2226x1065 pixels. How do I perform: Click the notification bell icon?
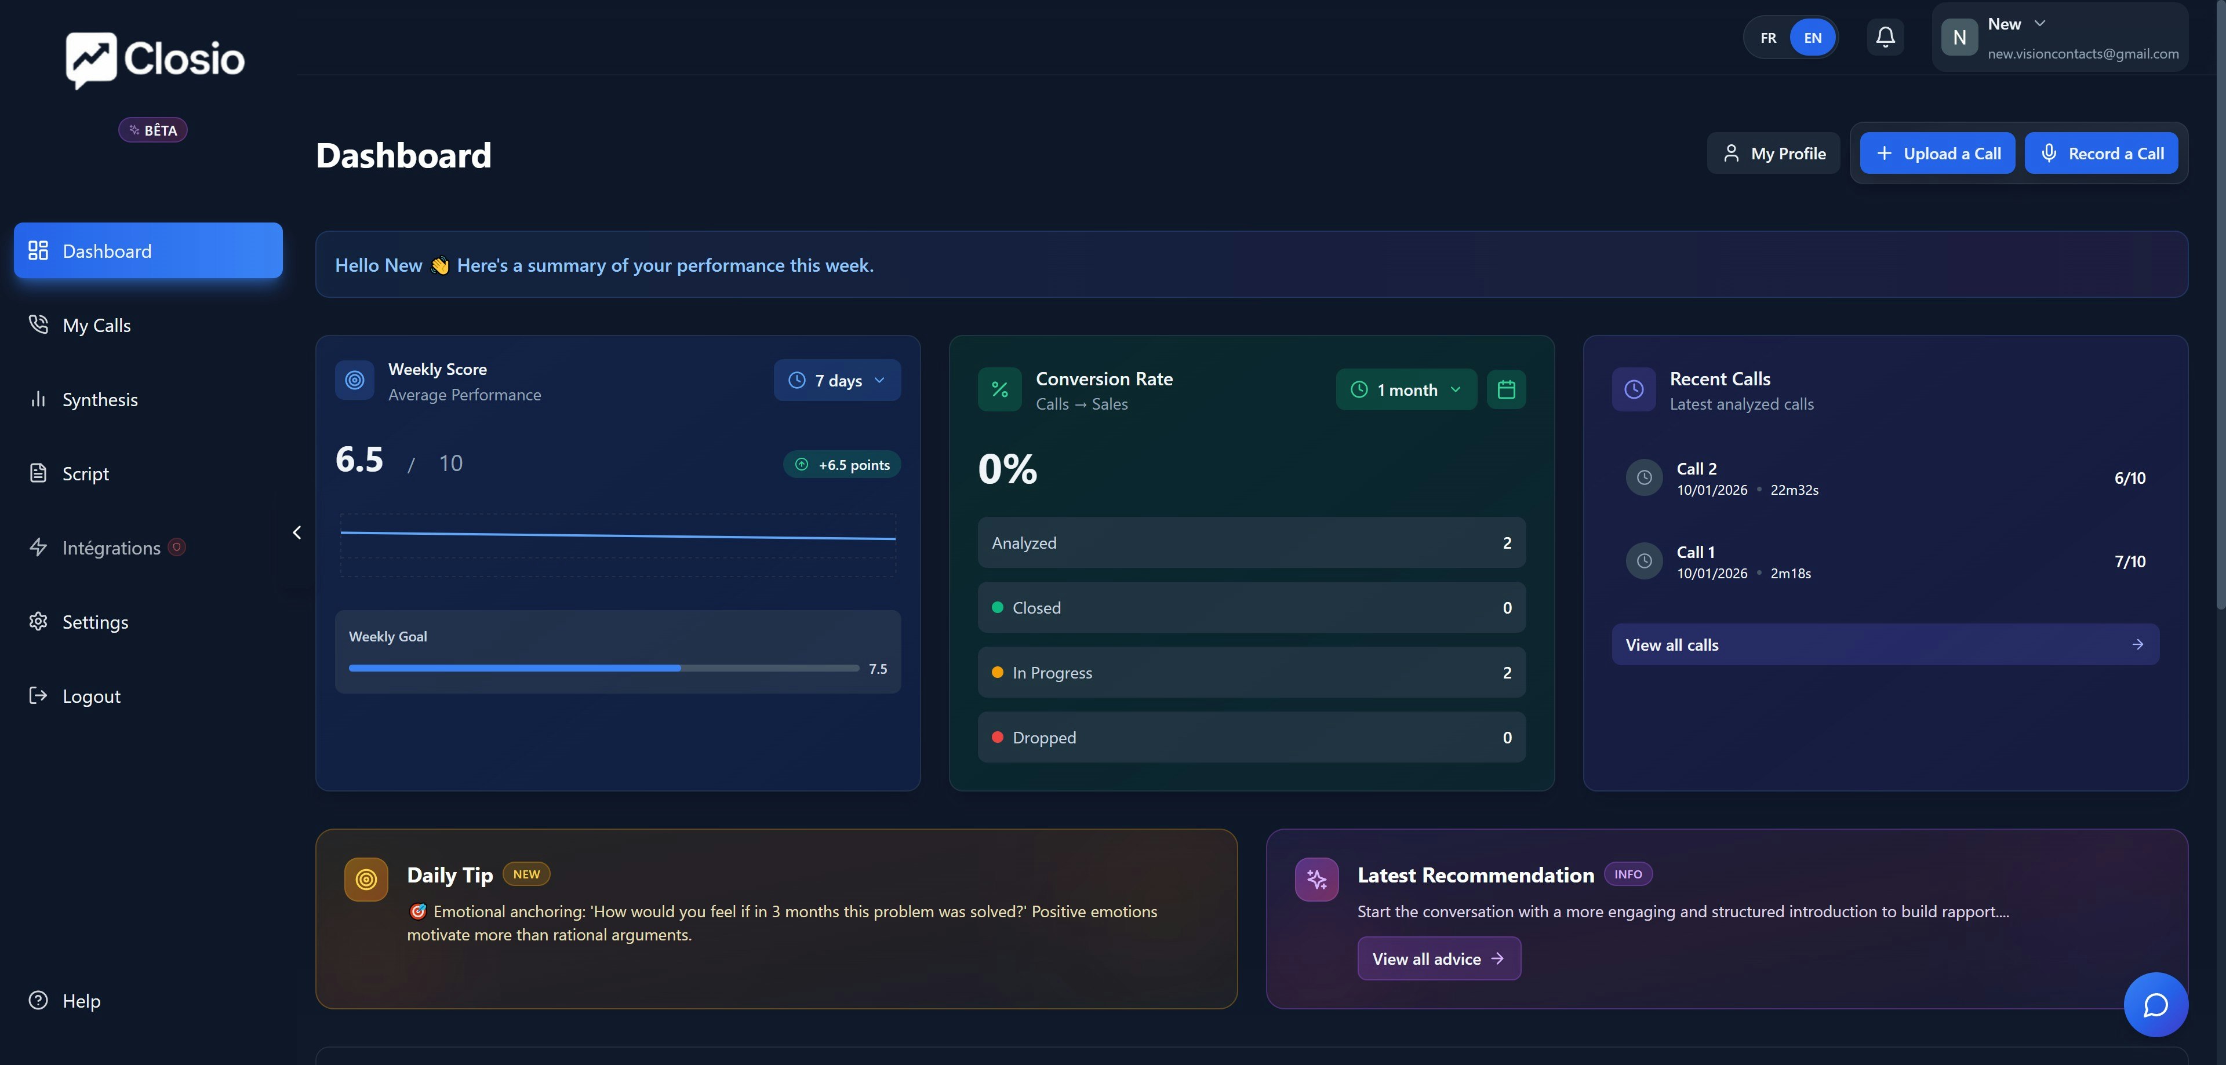1885,37
